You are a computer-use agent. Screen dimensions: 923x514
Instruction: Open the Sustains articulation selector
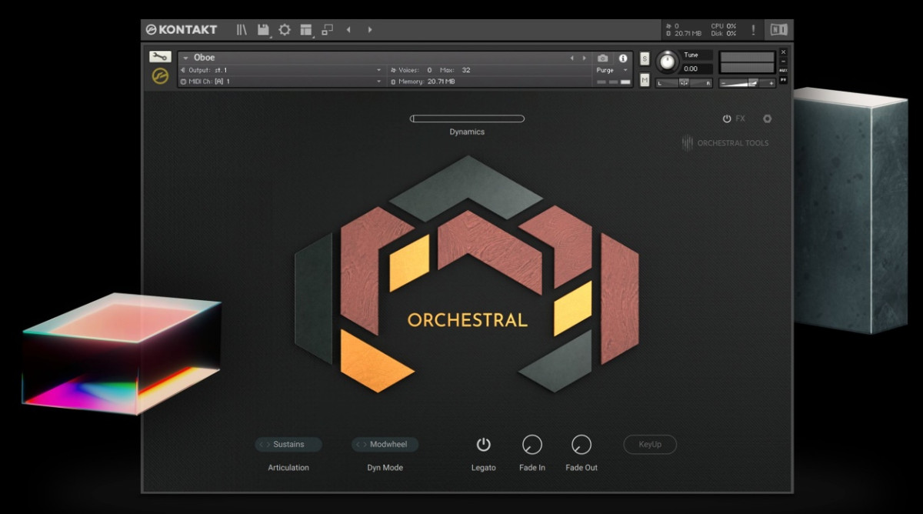tap(288, 445)
